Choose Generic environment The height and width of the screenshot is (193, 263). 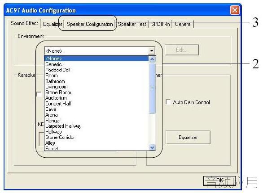pos(96,64)
